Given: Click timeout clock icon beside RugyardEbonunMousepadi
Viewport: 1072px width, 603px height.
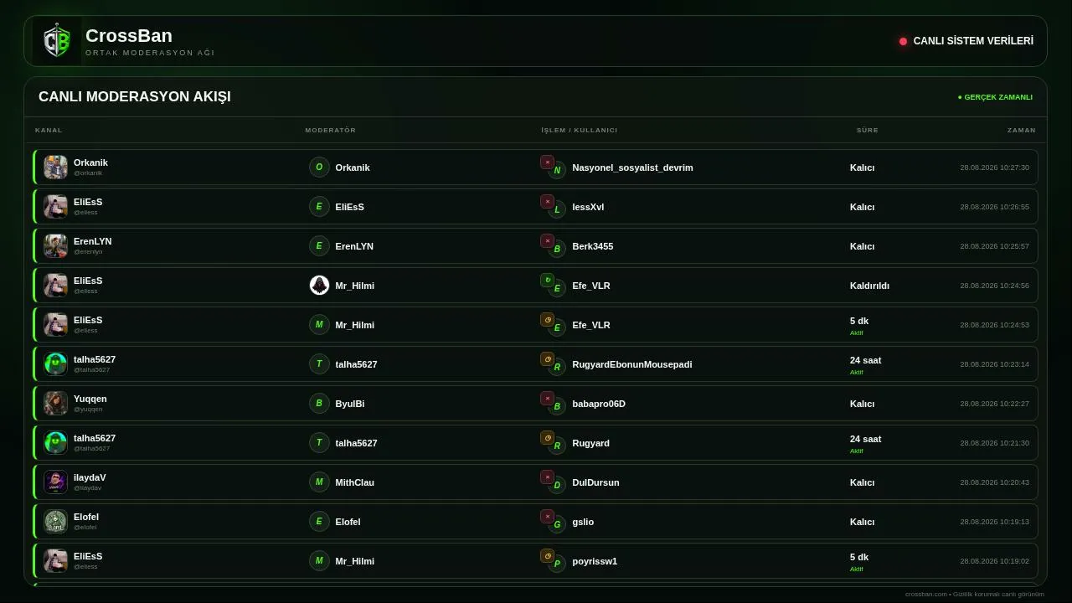Looking at the screenshot, I should [x=547, y=359].
